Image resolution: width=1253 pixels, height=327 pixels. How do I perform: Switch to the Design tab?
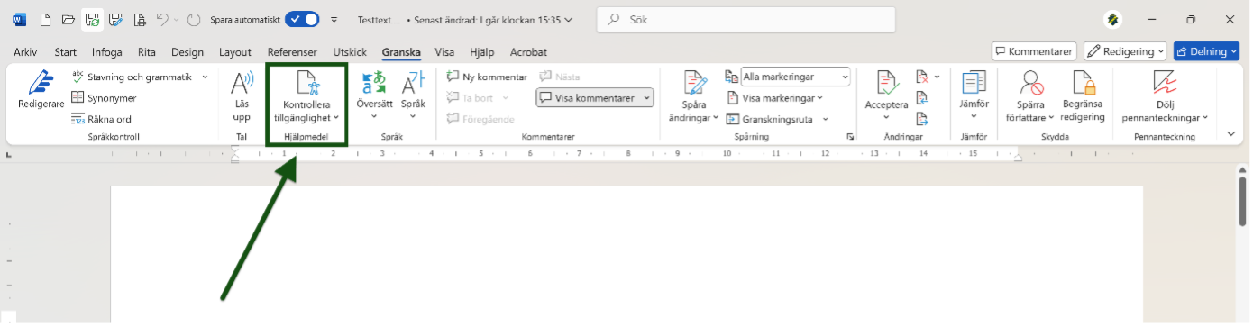(x=187, y=52)
